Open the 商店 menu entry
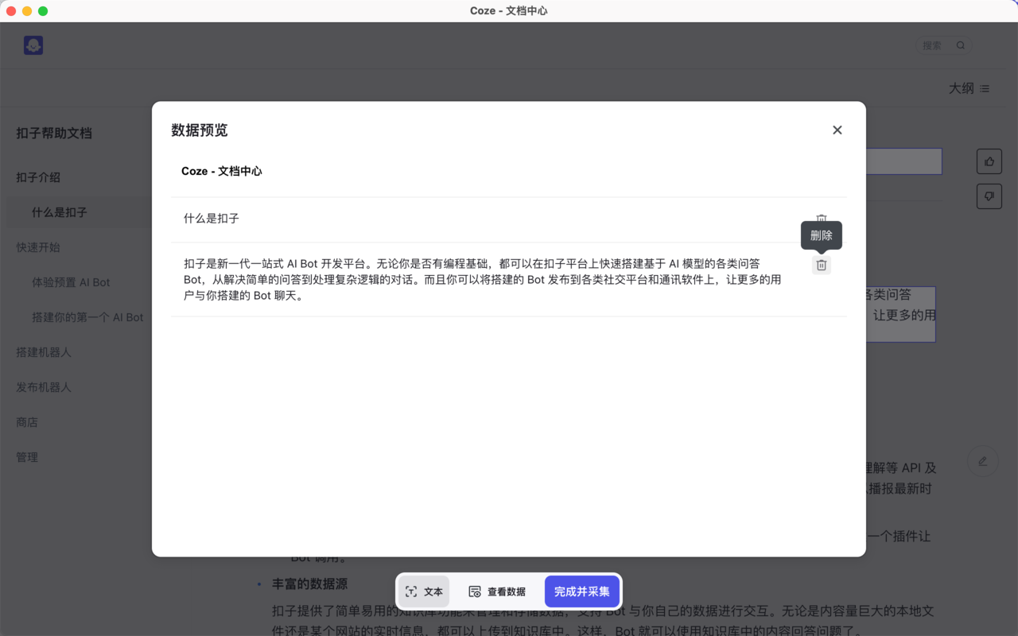Image resolution: width=1018 pixels, height=636 pixels. coord(26,422)
